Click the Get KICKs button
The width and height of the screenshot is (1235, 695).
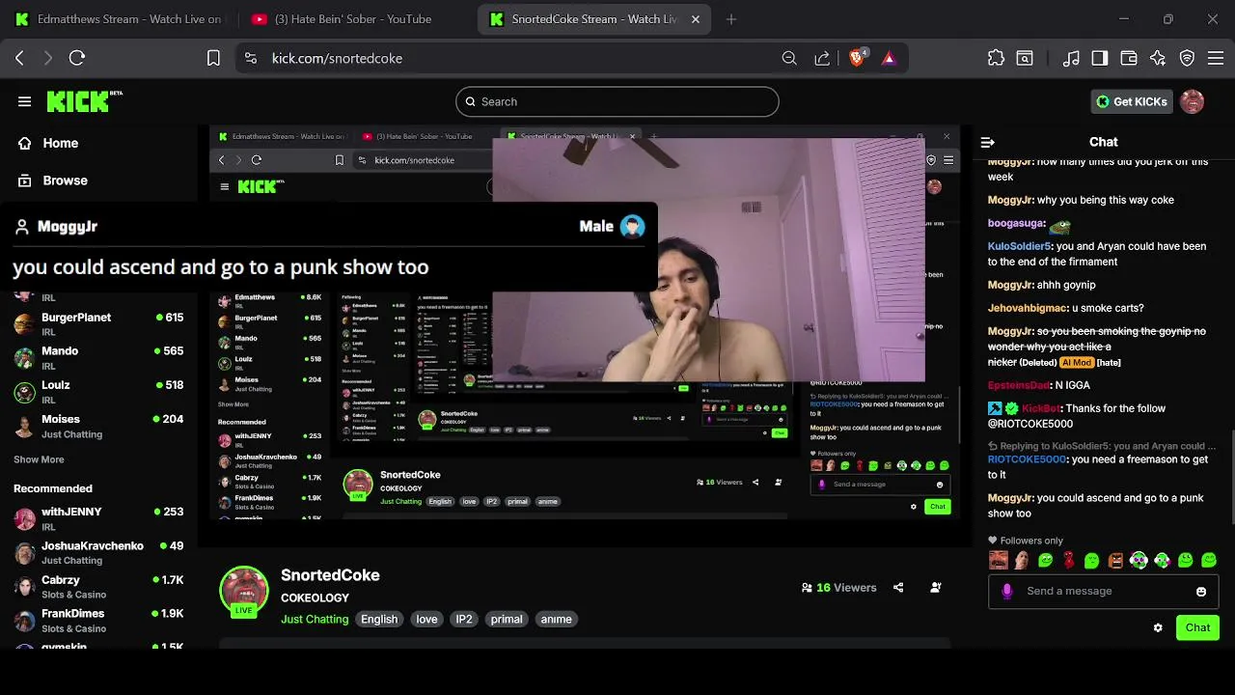[x=1131, y=101]
